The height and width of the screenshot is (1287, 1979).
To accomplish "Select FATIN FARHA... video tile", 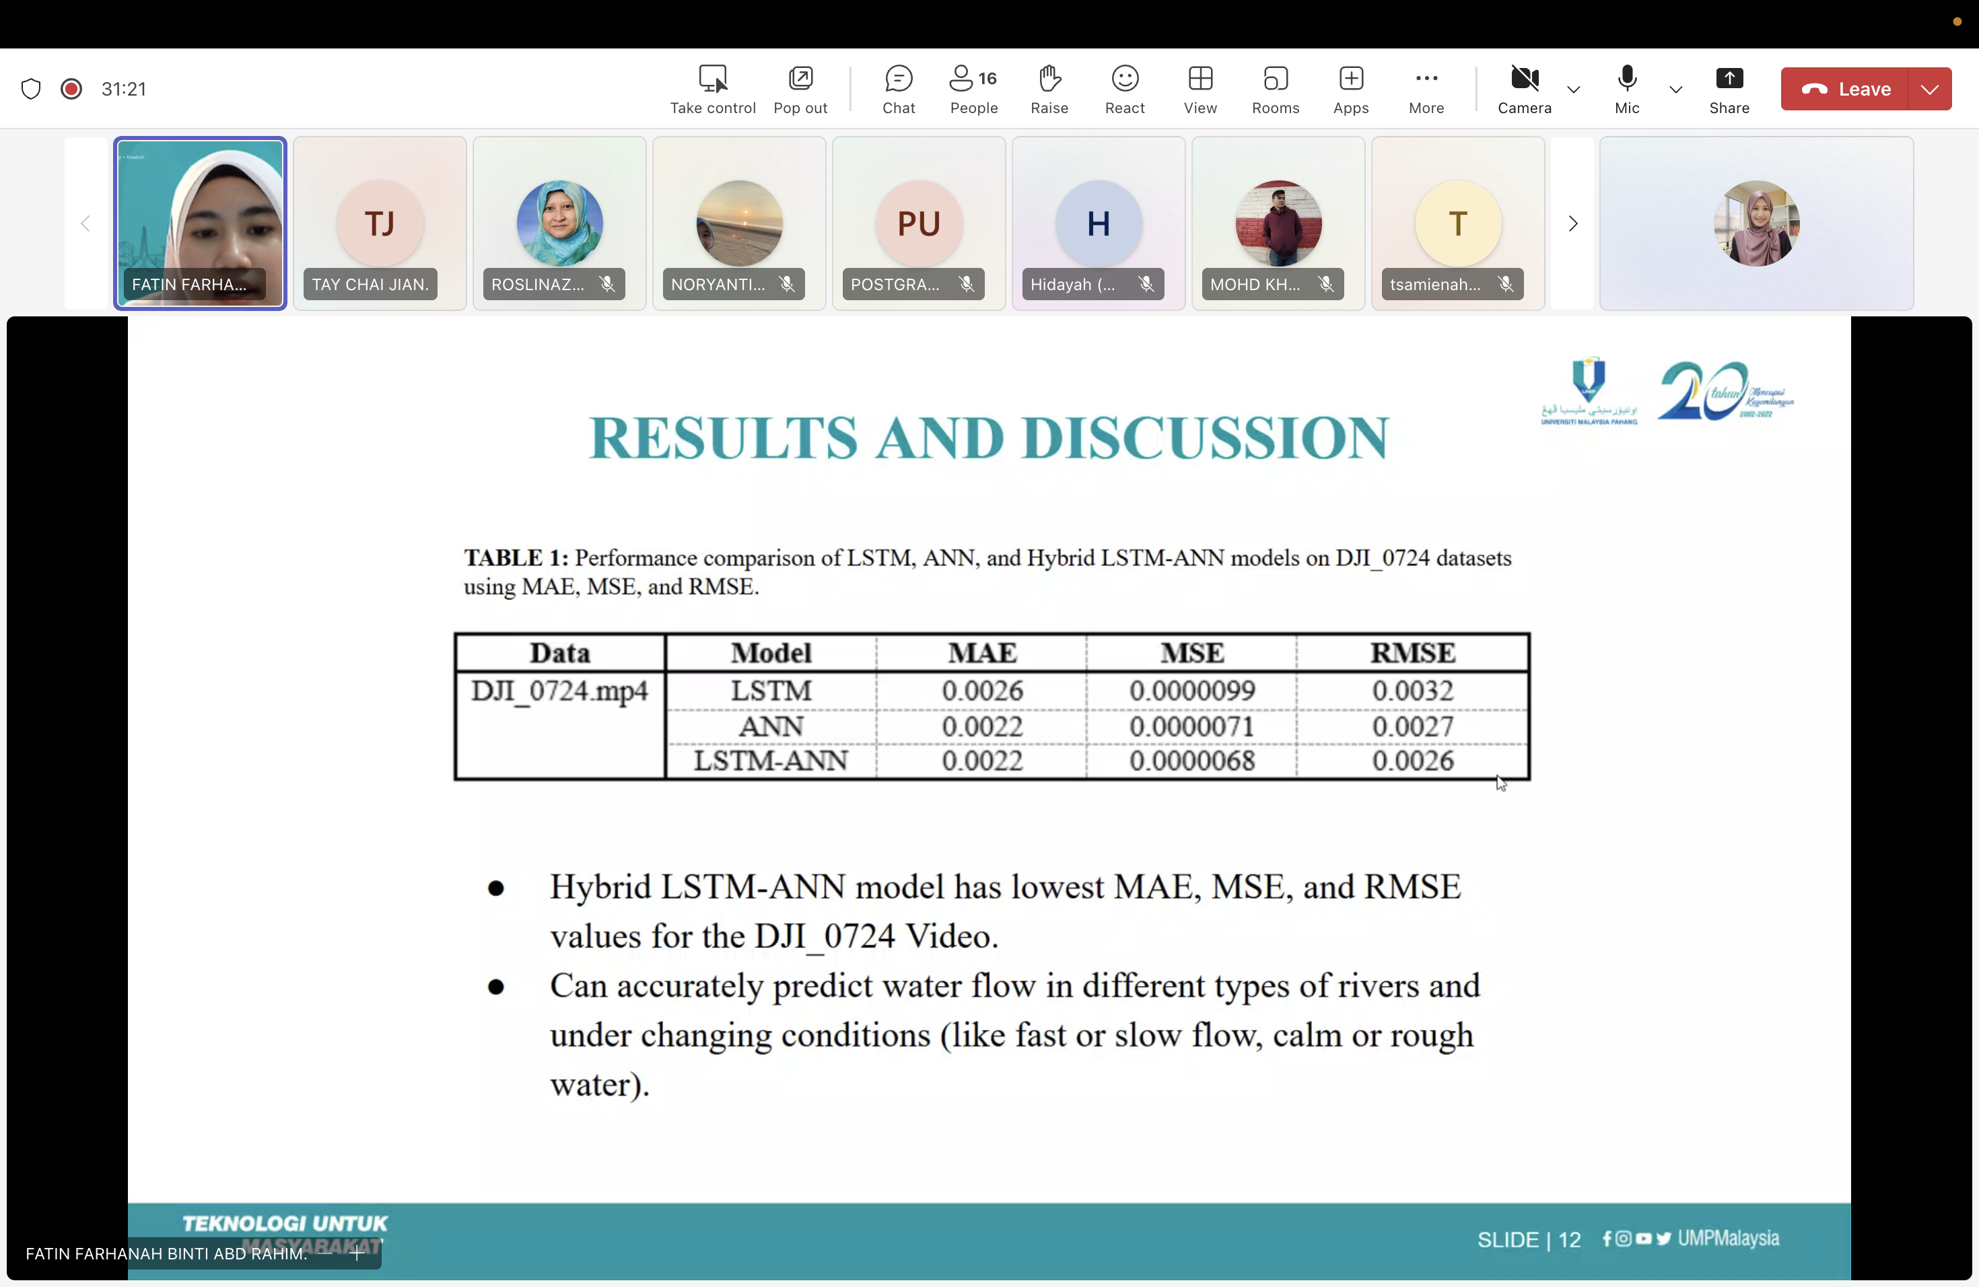I will pos(201,223).
